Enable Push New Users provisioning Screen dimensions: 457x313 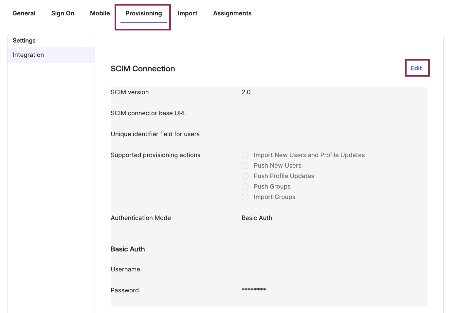coord(245,165)
